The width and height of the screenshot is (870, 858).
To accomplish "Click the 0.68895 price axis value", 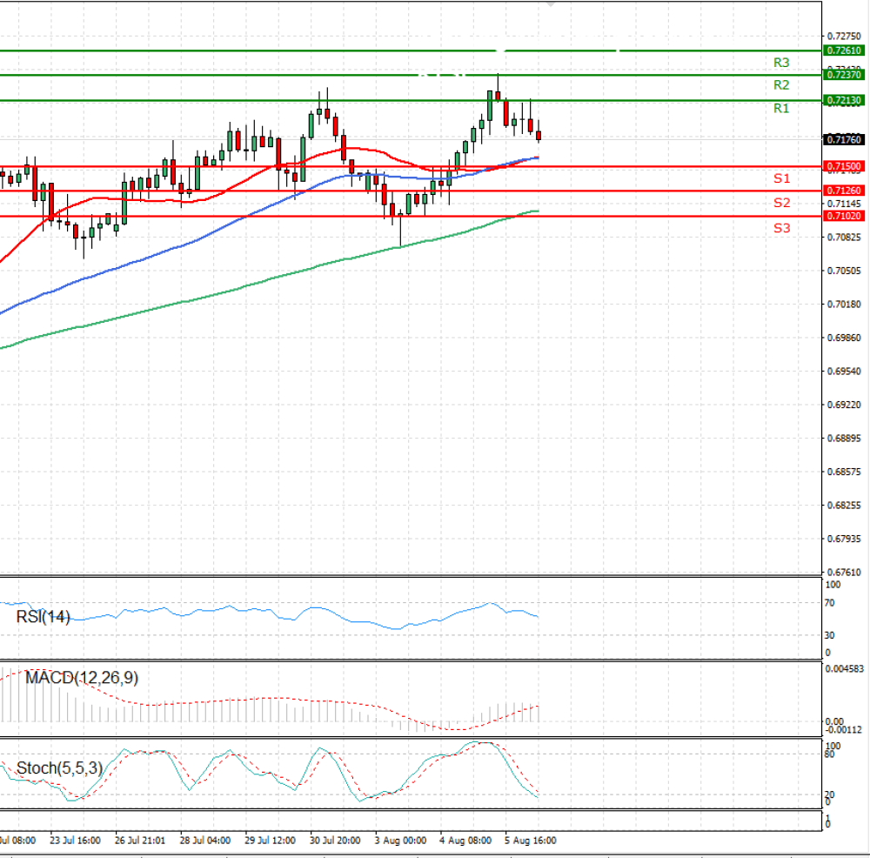I will [844, 439].
